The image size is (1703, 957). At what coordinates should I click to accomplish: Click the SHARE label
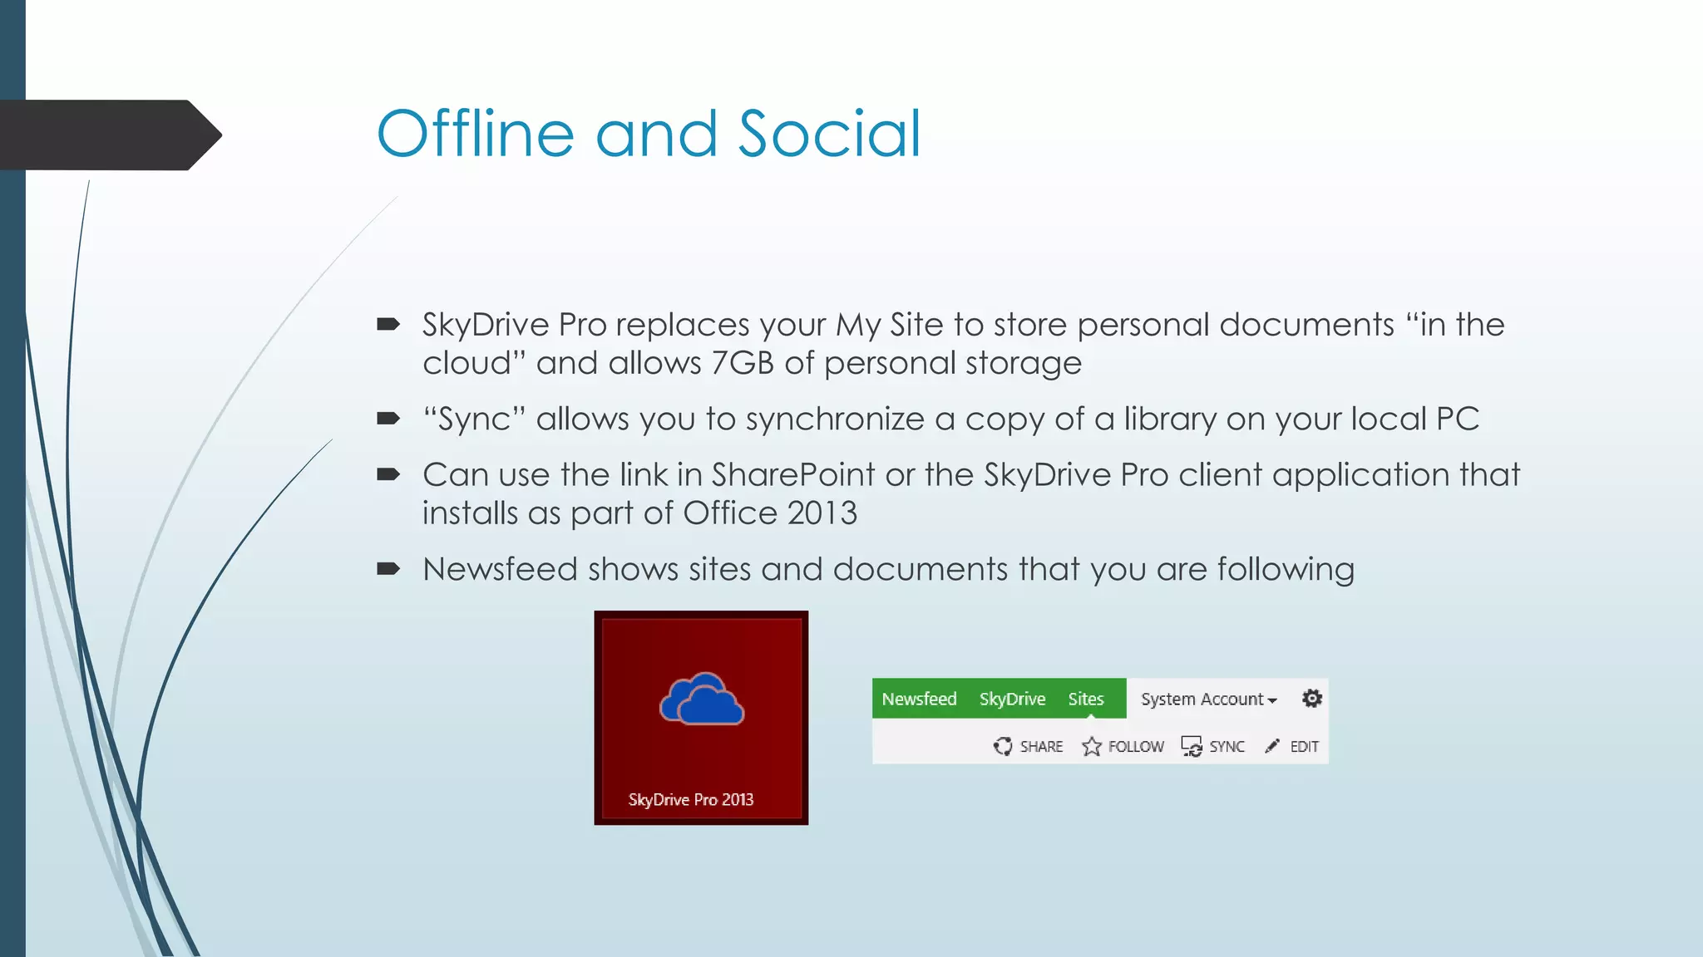(x=1041, y=747)
